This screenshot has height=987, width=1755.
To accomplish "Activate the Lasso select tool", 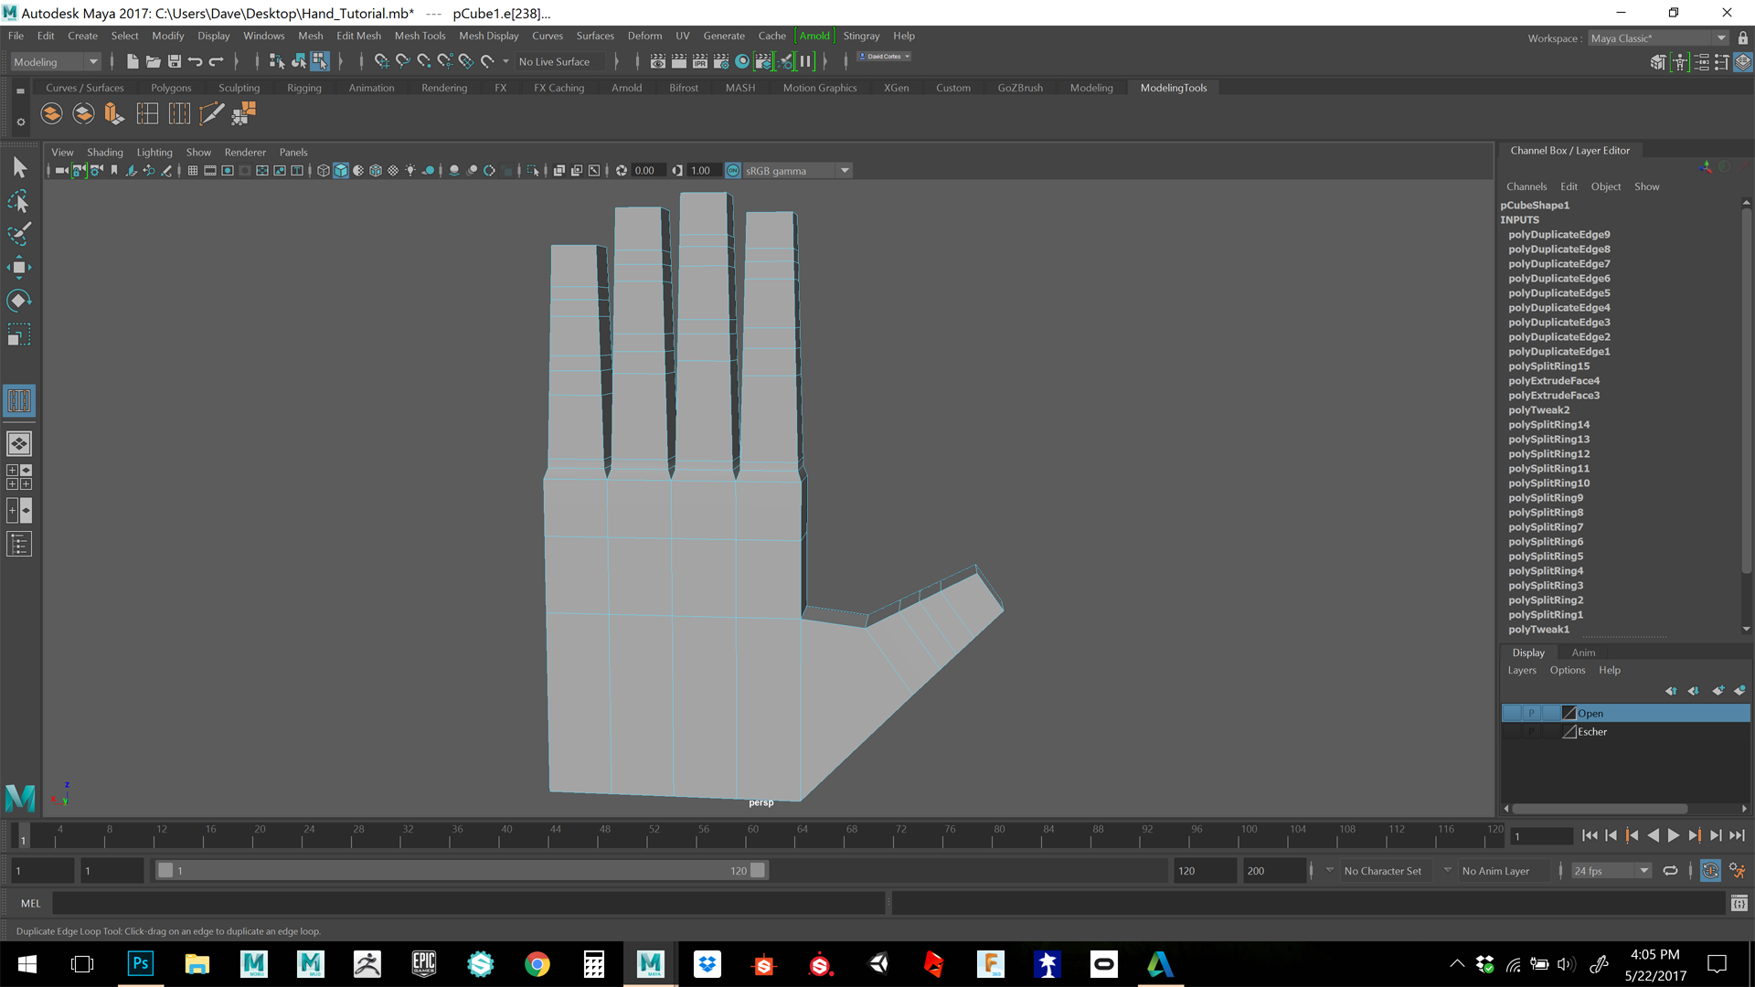I will click(x=19, y=201).
